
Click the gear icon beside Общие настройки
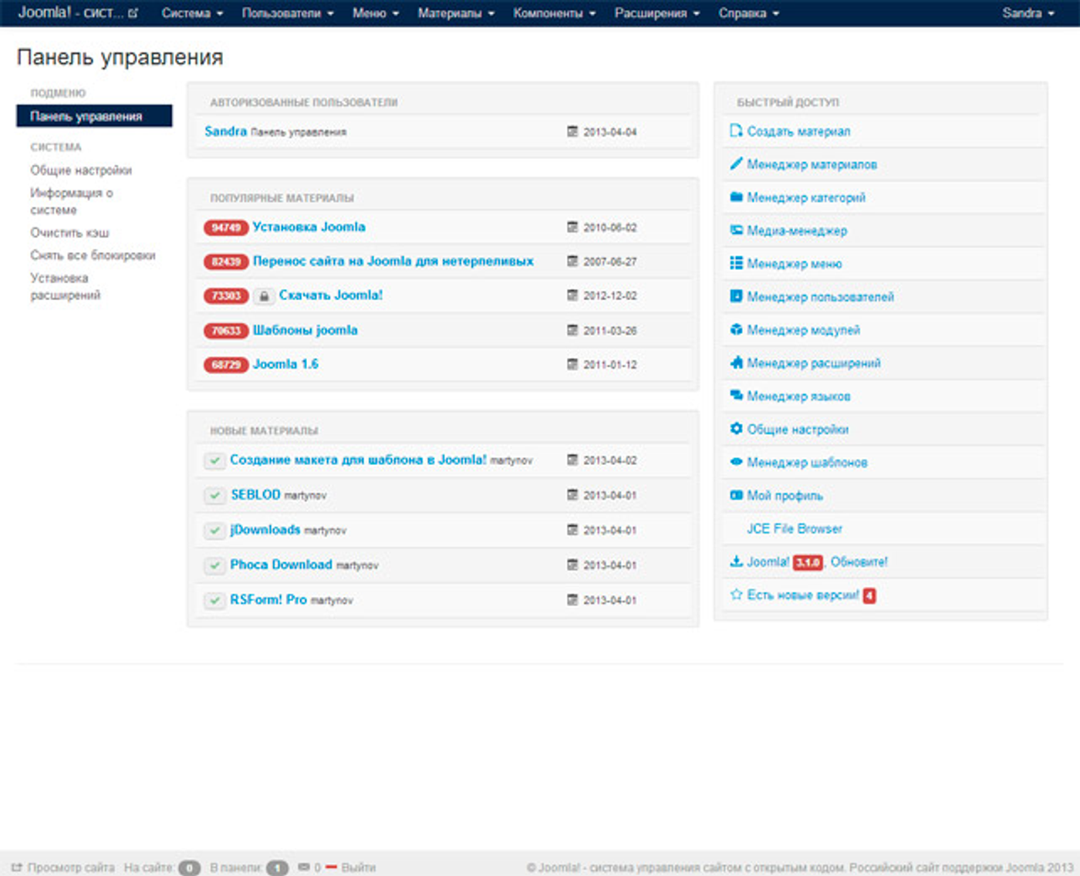point(736,429)
